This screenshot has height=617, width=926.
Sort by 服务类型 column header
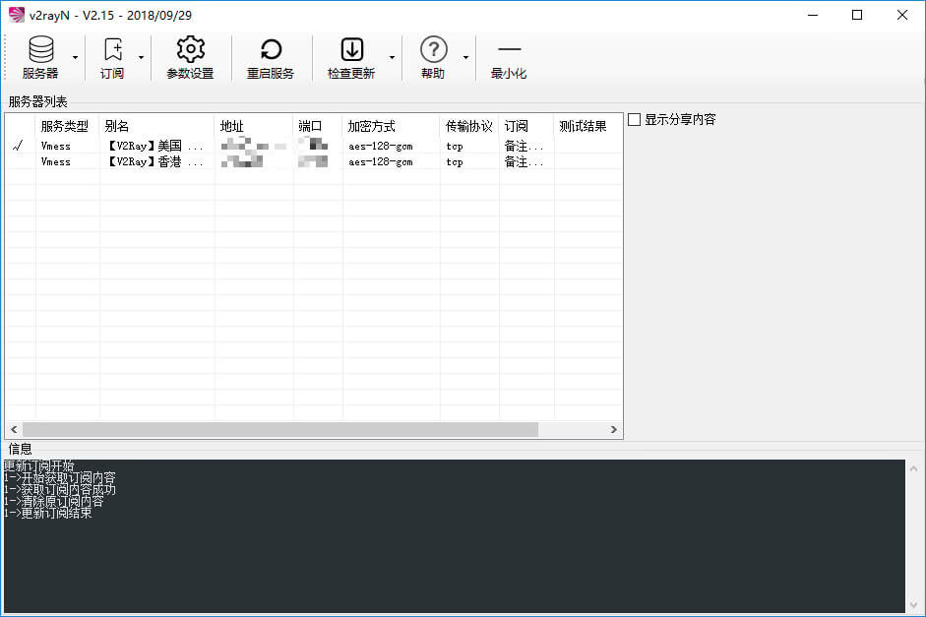(x=65, y=126)
